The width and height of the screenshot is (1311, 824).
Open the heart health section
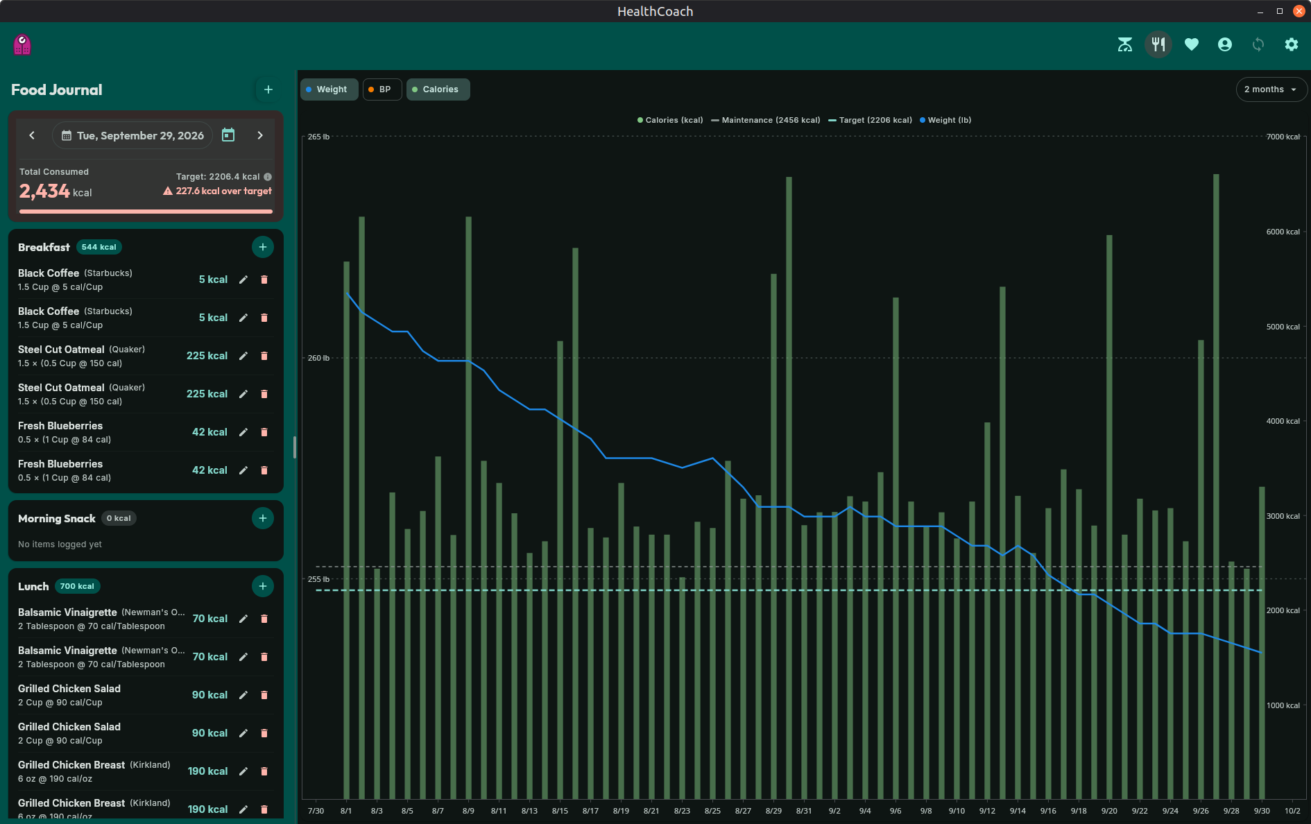tap(1192, 44)
